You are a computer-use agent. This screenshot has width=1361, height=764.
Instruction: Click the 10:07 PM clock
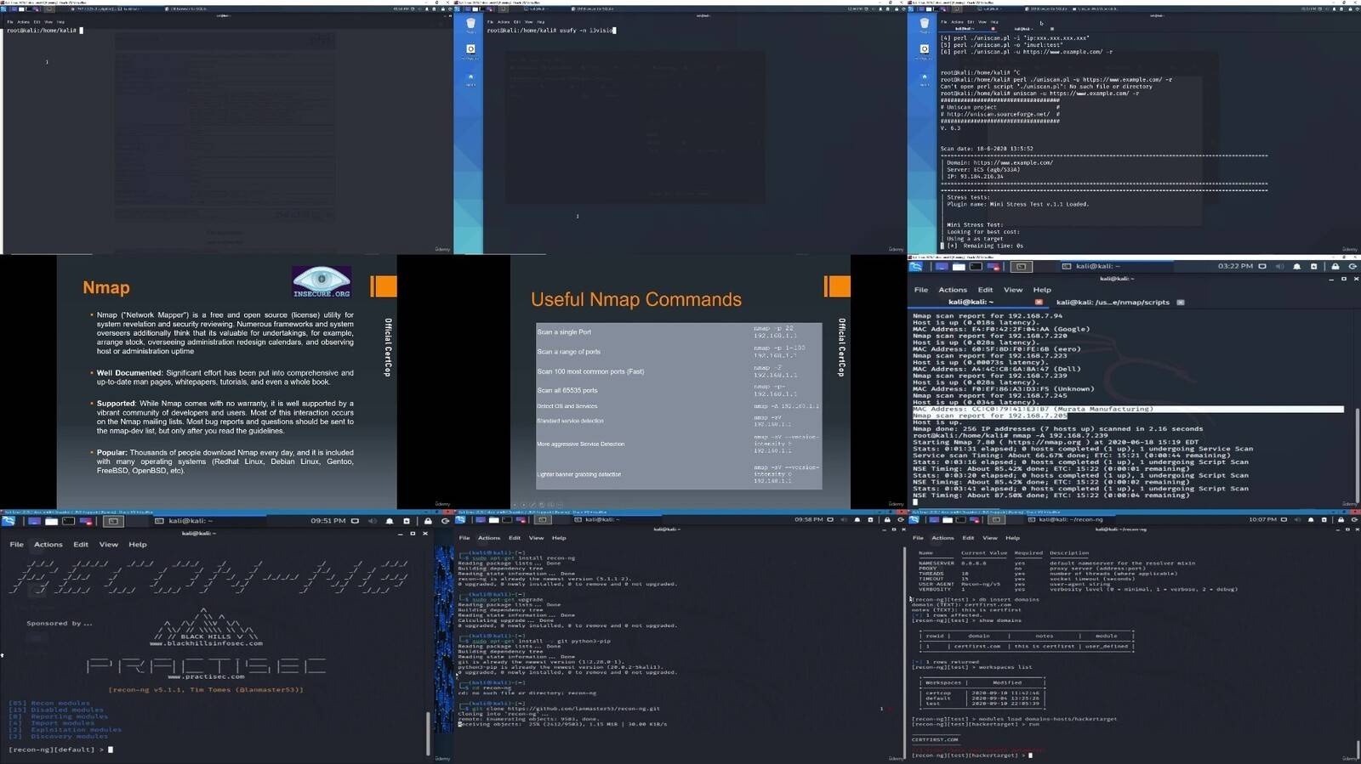point(1262,519)
